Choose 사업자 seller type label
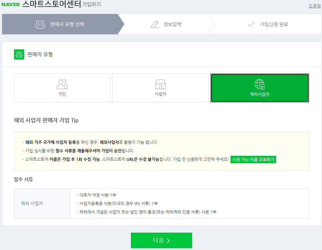 (x=160, y=94)
